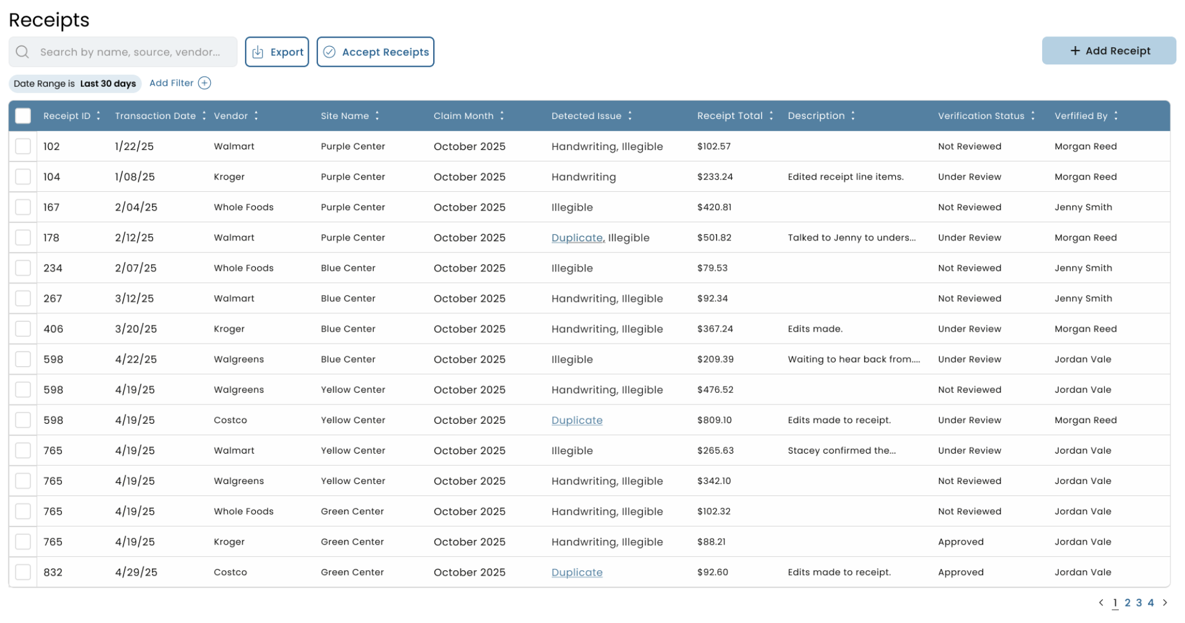This screenshot has height=623, width=1185.
Task: Click the Receipts page heading
Action: pyautogui.click(x=49, y=20)
